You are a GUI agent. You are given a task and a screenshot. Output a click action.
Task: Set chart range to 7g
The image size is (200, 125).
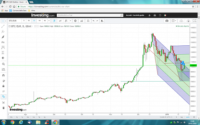39,117
